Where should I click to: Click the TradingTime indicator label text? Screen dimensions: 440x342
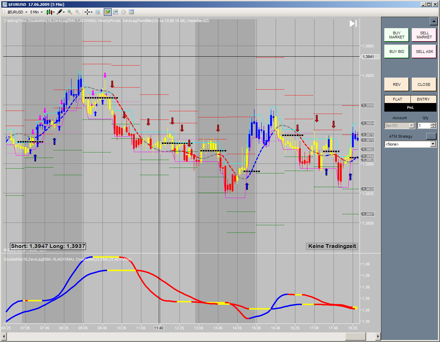15,21
